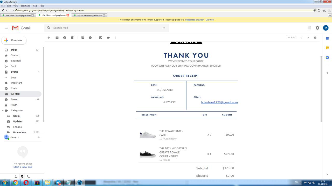Click Start a new one link
Screen dimensions: 332x186
(x=23, y=167)
